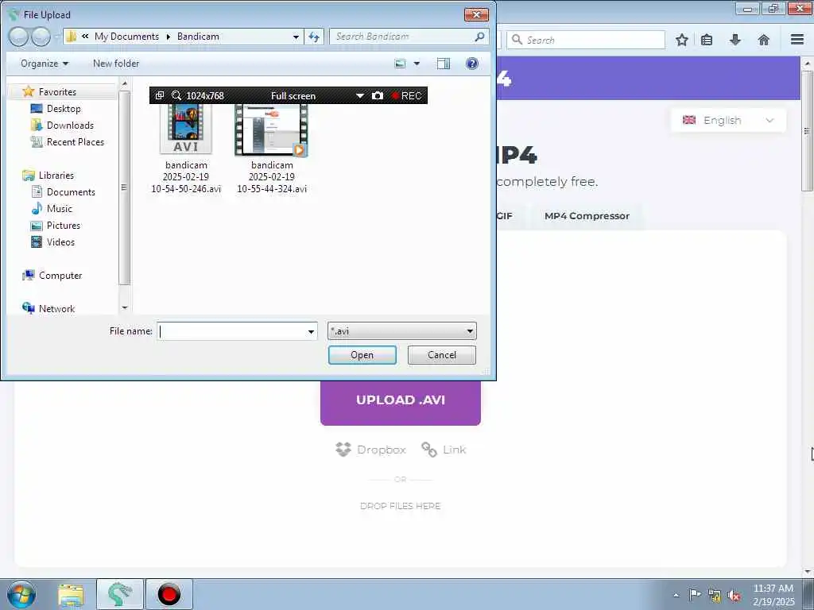Open the browser downloads arrow icon

tap(735, 40)
